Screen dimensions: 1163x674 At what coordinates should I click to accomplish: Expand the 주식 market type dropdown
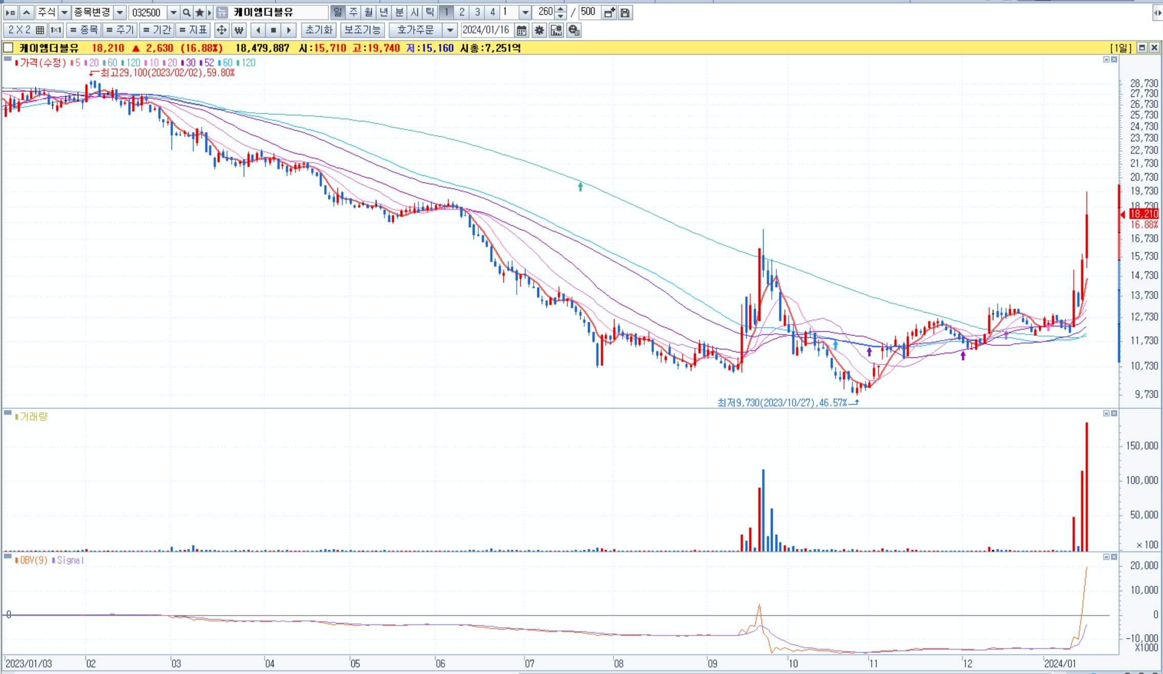point(65,12)
